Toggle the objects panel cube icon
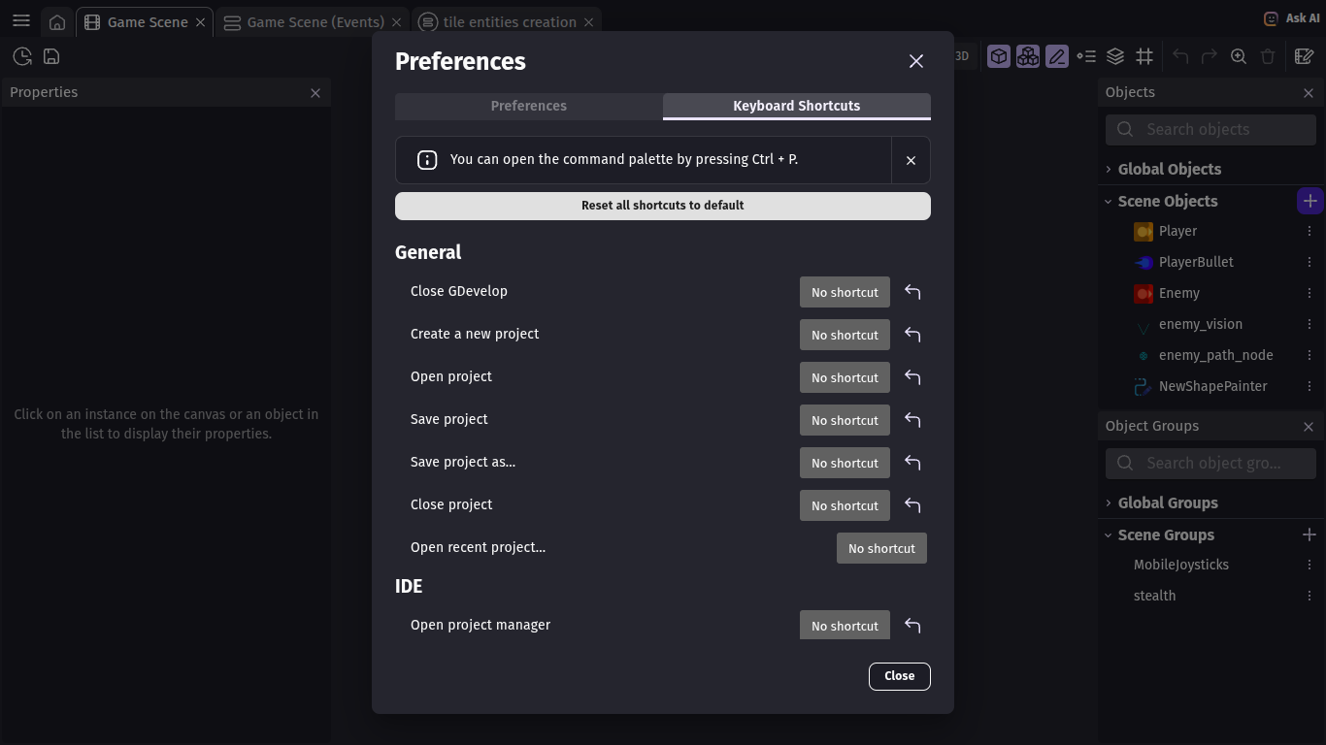This screenshot has width=1326, height=745. 999,56
